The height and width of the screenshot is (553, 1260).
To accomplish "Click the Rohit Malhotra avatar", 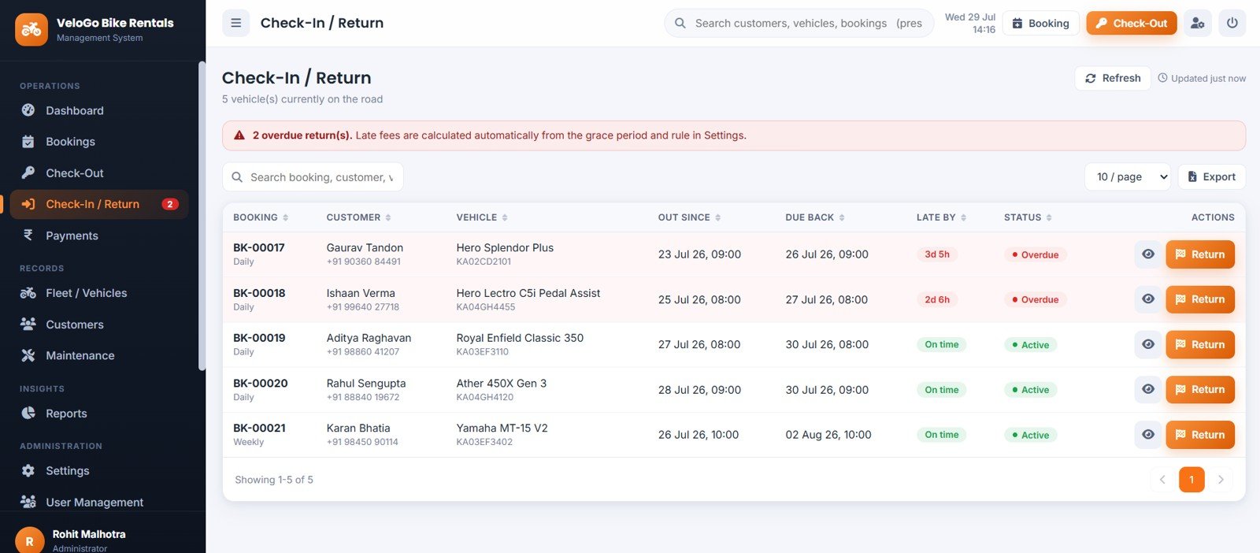I will coord(29,540).
